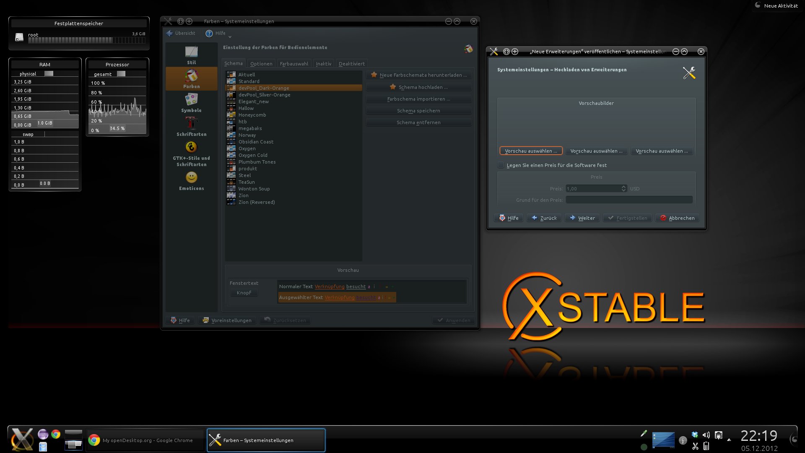Launch Chrome from the panel quicklaunch
The image size is (805, 453).
pos(56,434)
